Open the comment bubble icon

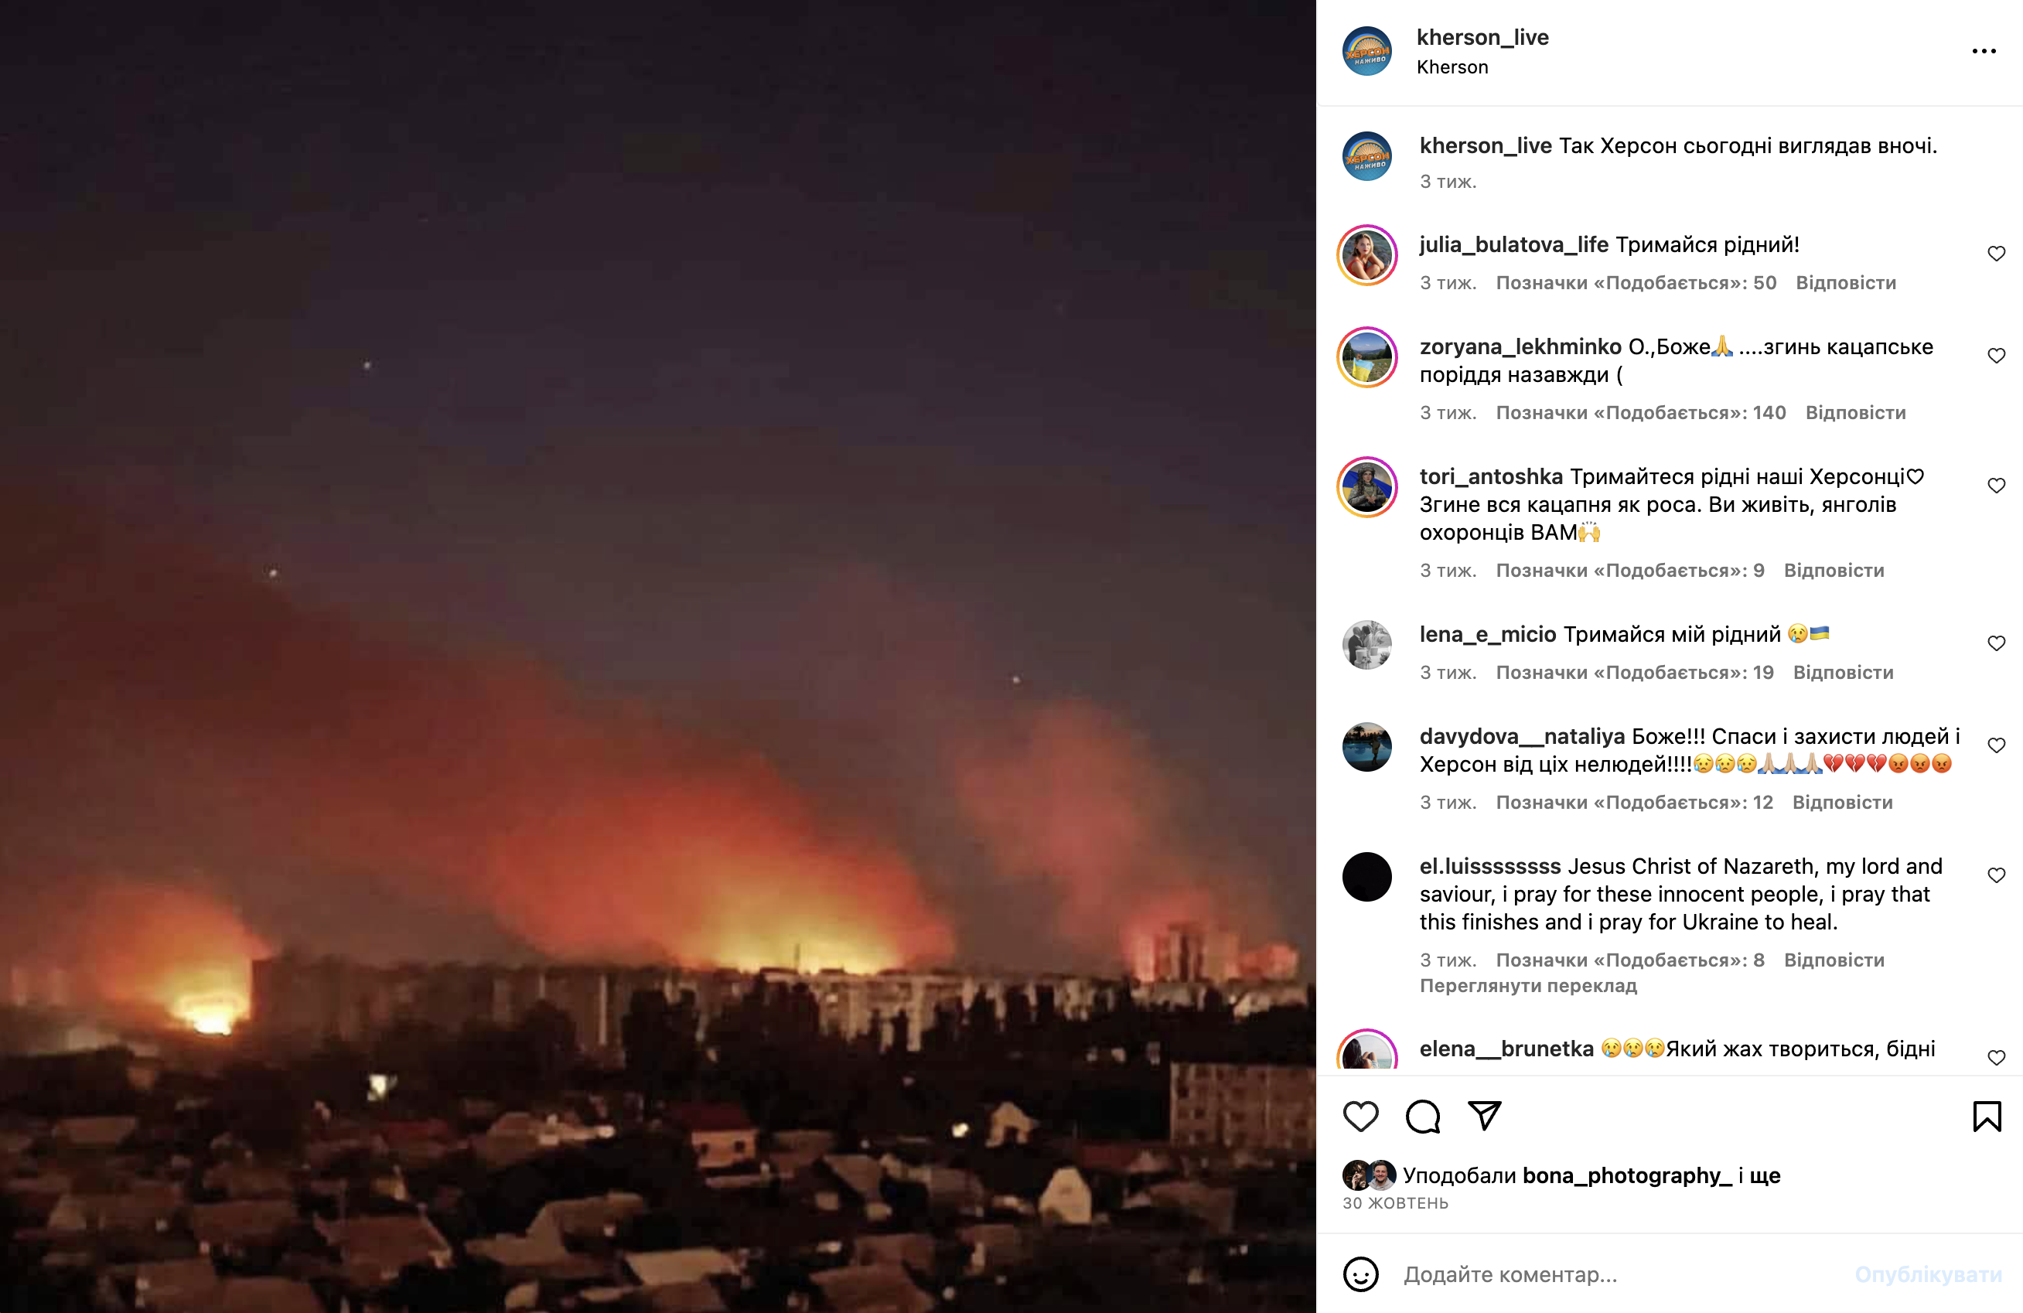[1422, 1116]
